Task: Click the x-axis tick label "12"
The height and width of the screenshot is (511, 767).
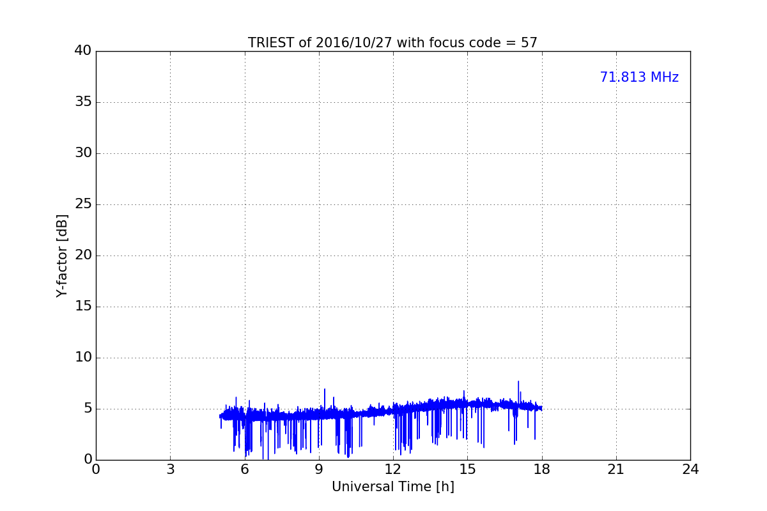Action: (x=393, y=469)
